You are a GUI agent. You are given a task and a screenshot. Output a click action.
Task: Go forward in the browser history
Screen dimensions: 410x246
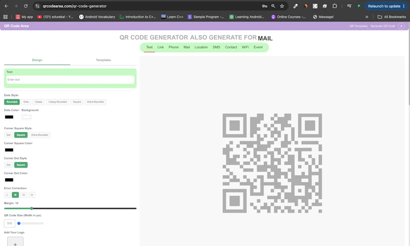click(16, 6)
